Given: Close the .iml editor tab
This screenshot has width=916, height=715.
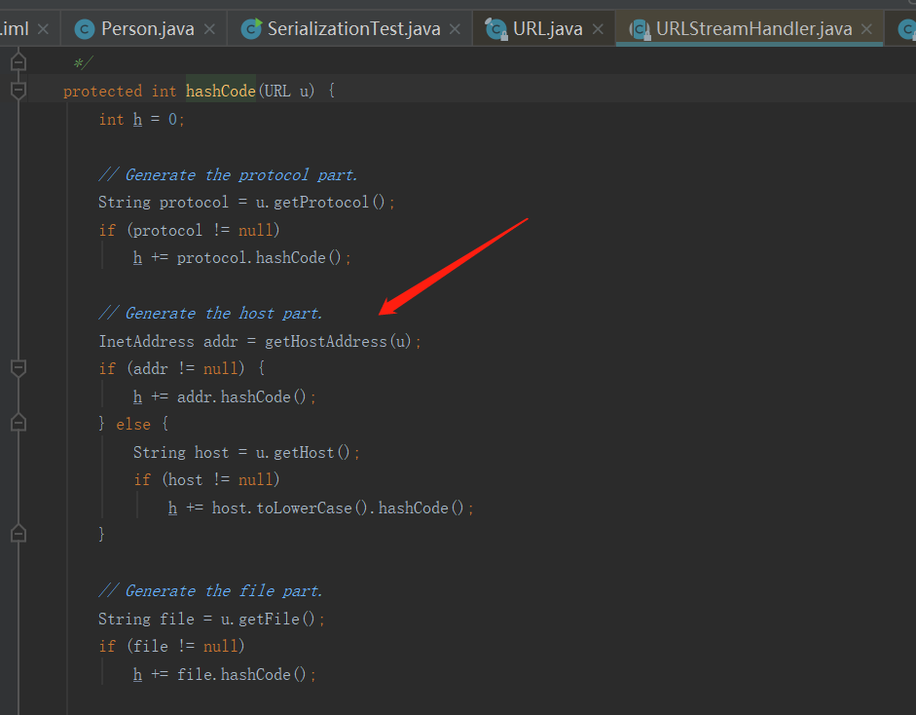Looking at the screenshot, I should (43, 29).
